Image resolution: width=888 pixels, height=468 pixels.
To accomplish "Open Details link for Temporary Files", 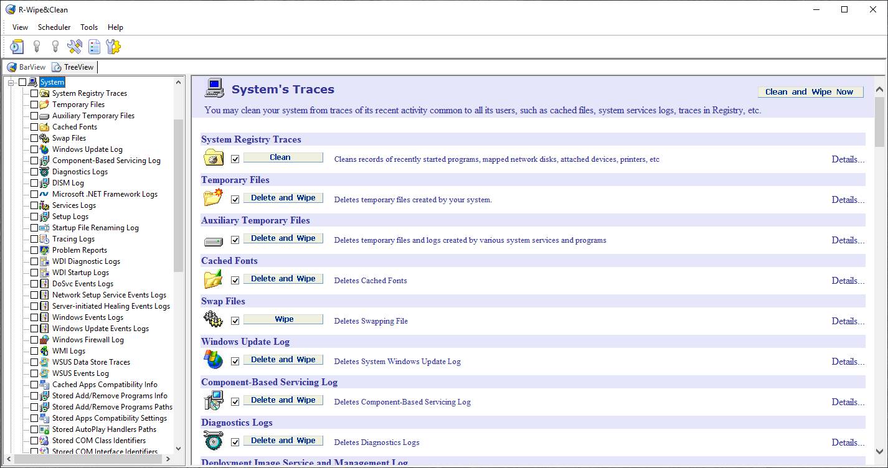I will coord(848,200).
